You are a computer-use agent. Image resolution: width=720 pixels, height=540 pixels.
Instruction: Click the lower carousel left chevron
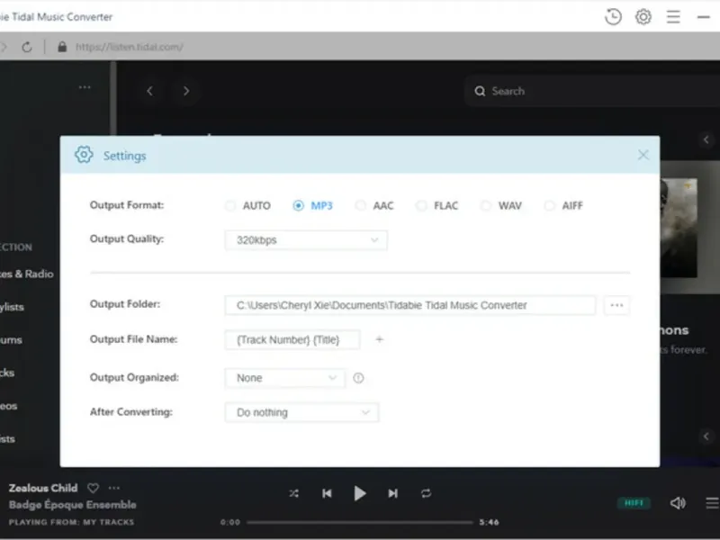point(706,436)
